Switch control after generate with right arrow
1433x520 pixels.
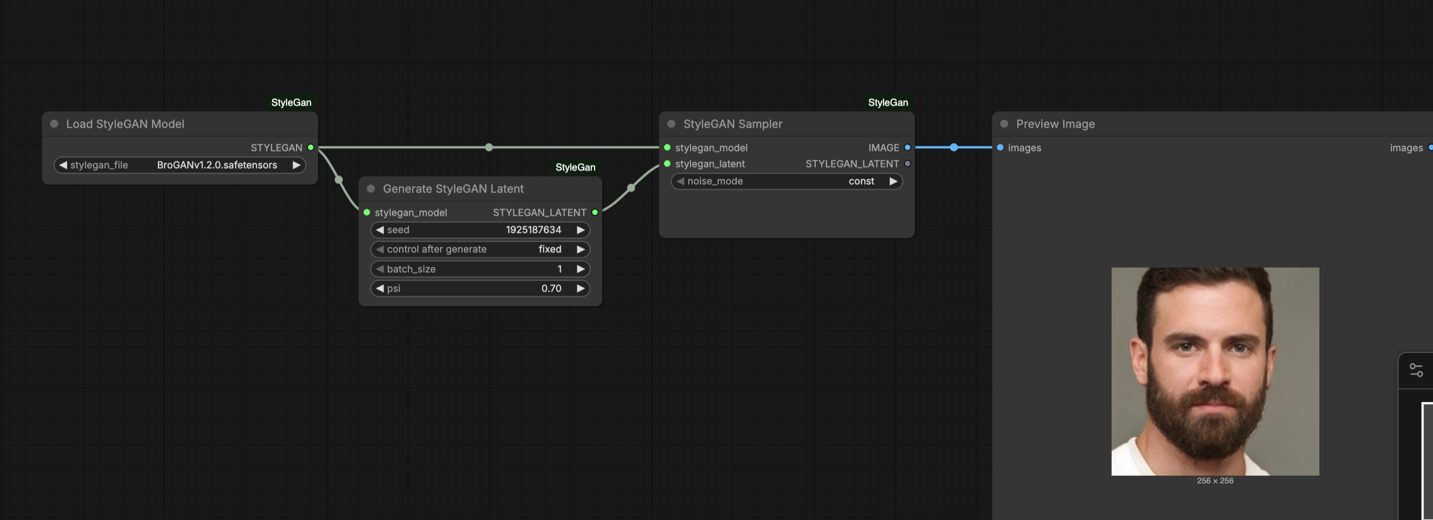click(x=581, y=249)
